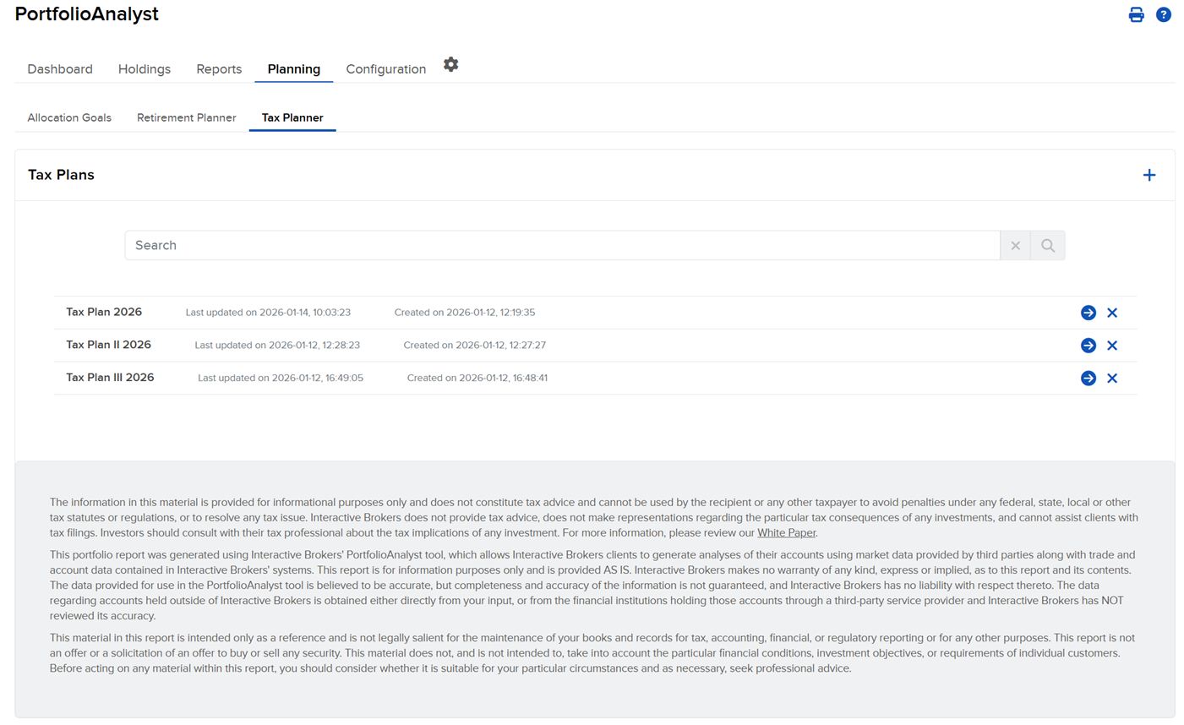Image resolution: width=1184 pixels, height=725 pixels.
Task: Open the White Paper link in the disclaimer
Action: coord(786,532)
